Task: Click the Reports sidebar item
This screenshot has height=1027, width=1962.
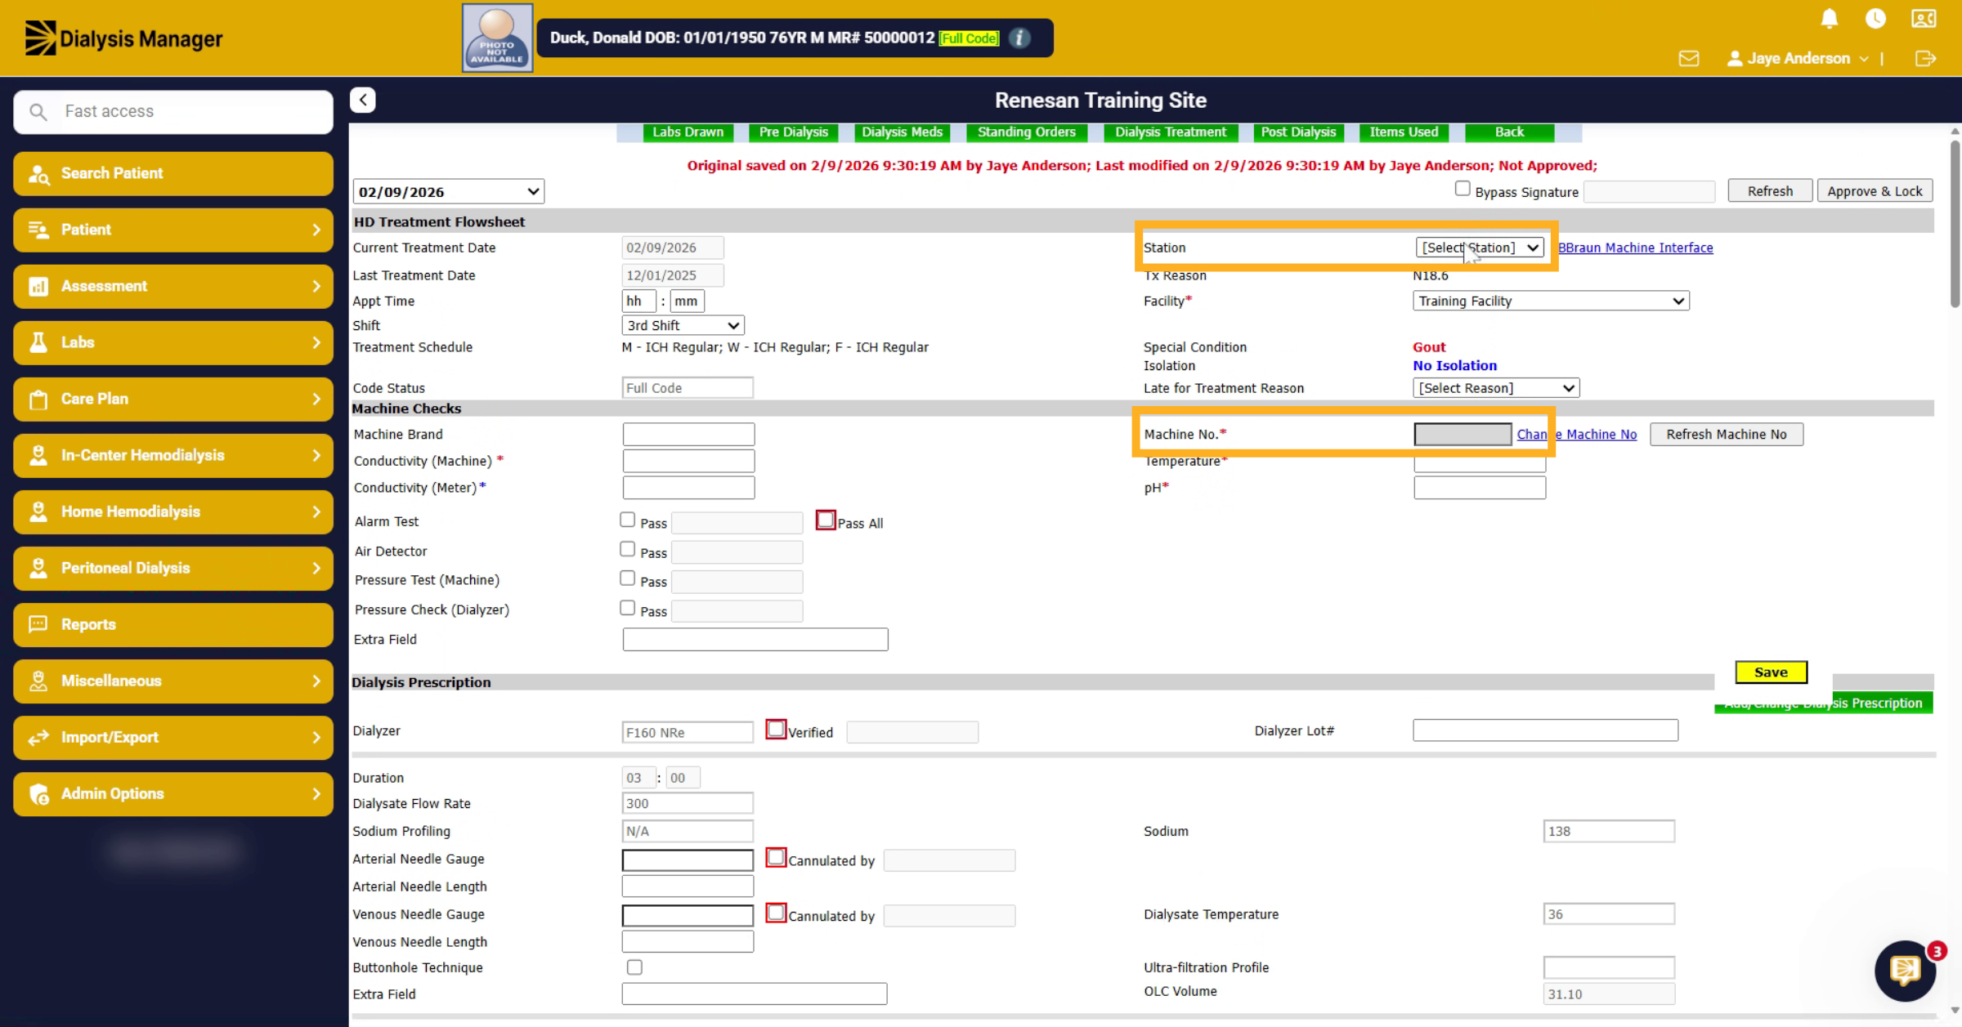Action: (173, 624)
